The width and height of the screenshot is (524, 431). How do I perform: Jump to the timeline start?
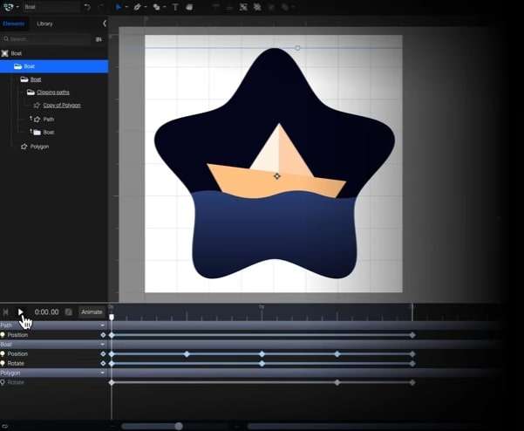(6, 312)
